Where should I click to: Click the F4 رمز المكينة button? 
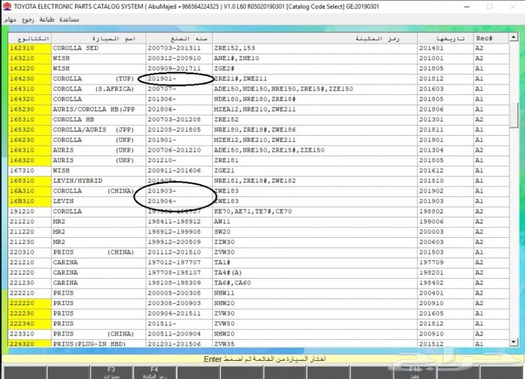[154, 373]
